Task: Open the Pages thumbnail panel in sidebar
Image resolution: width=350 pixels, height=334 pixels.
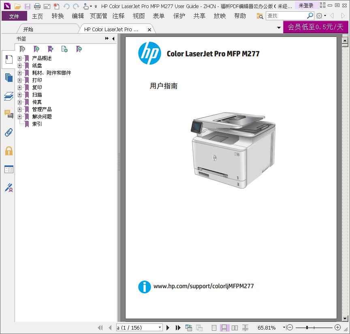Action: 9,78
